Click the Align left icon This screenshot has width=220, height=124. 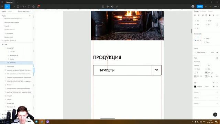195,15
